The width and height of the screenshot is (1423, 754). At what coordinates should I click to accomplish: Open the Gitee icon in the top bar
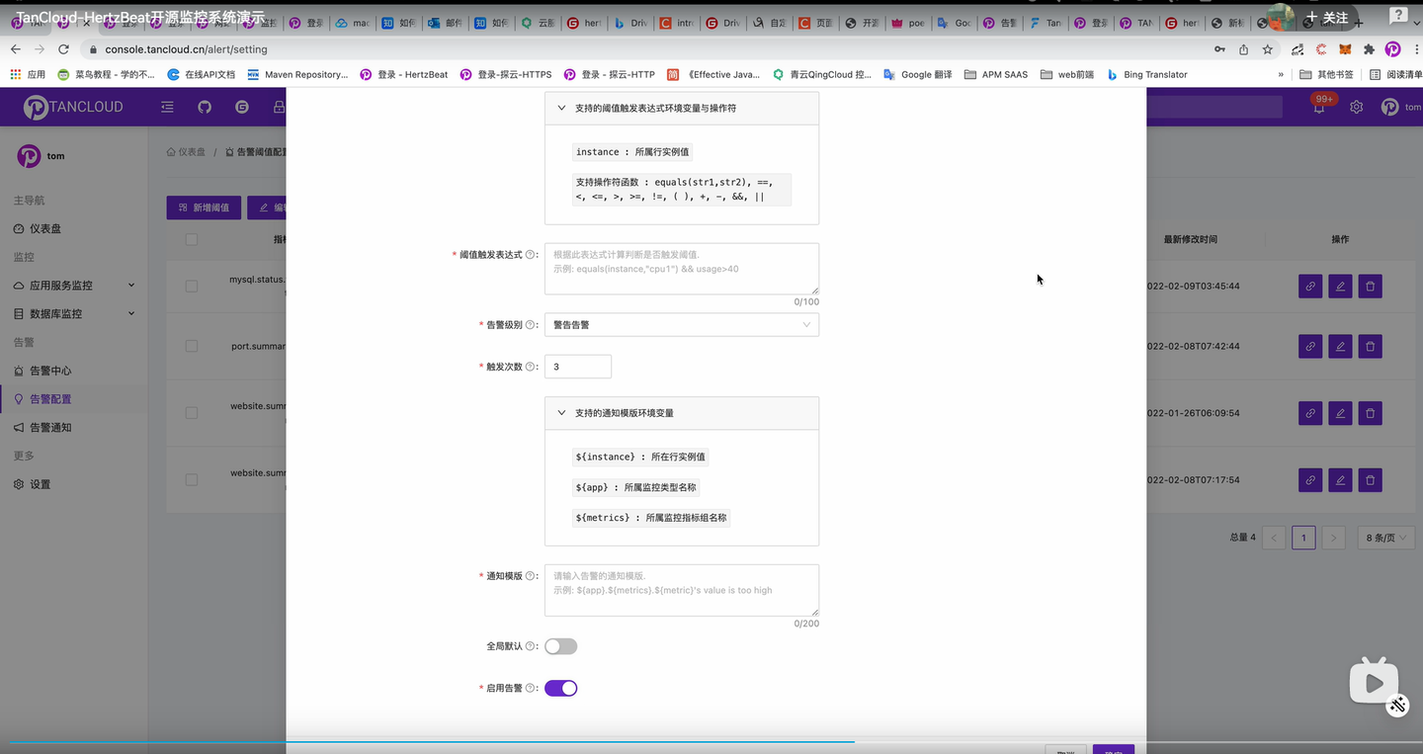click(x=241, y=107)
